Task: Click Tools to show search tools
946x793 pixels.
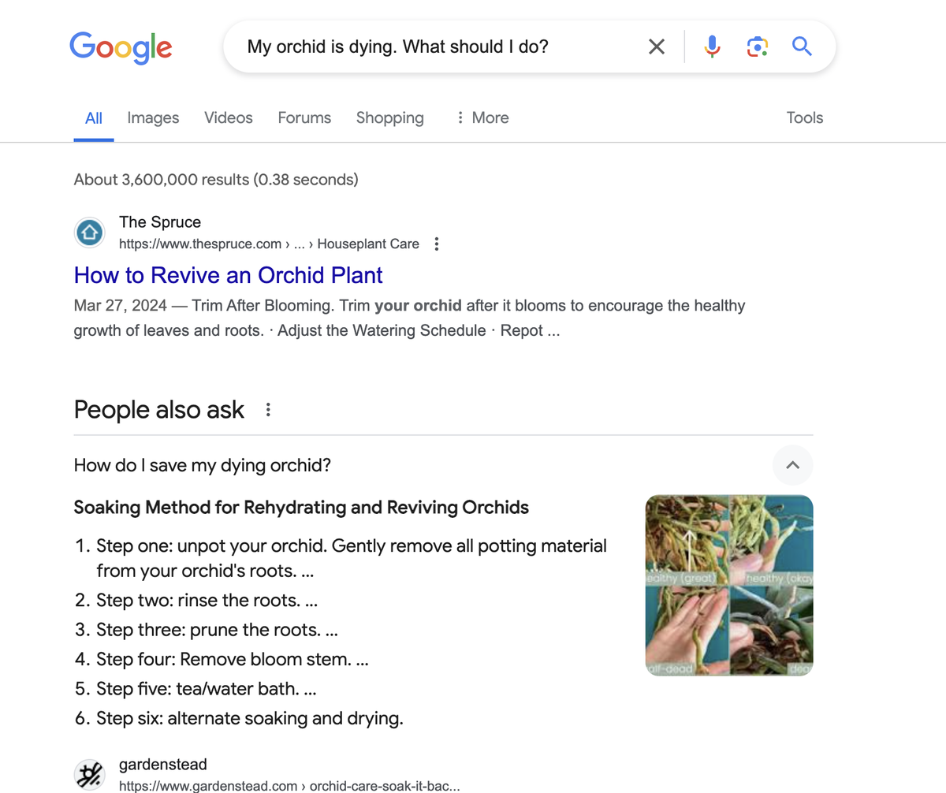Action: coord(804,117)
